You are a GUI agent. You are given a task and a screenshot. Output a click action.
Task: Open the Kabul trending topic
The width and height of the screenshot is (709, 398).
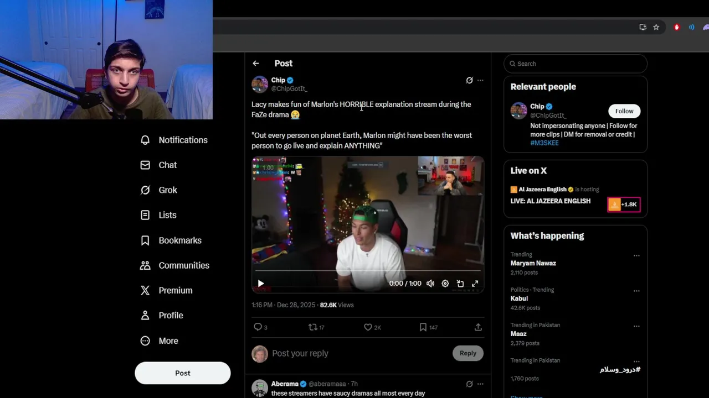pos(520,298)
